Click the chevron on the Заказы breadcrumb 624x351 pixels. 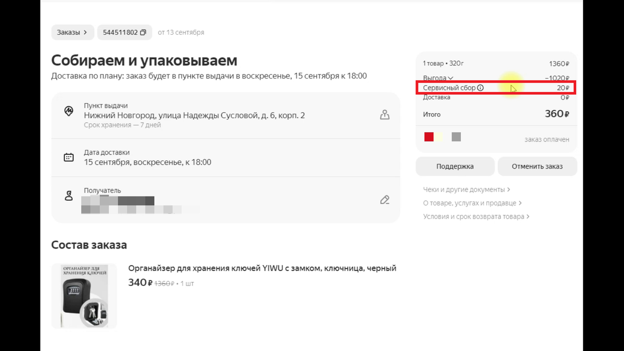click(x=85, y=32)
